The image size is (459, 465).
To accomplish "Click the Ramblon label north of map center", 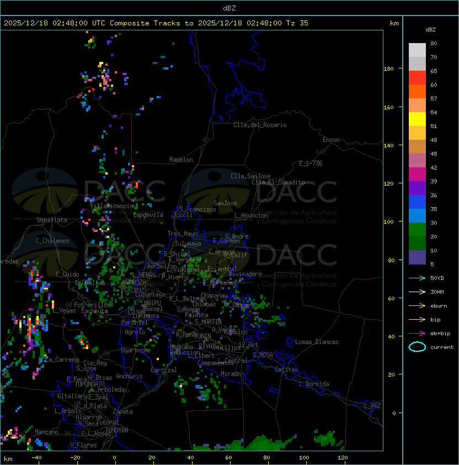I will (181, 160).
